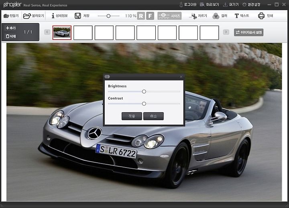Close the phopler application window
This screenshot has width=289, height=208.
284,4
